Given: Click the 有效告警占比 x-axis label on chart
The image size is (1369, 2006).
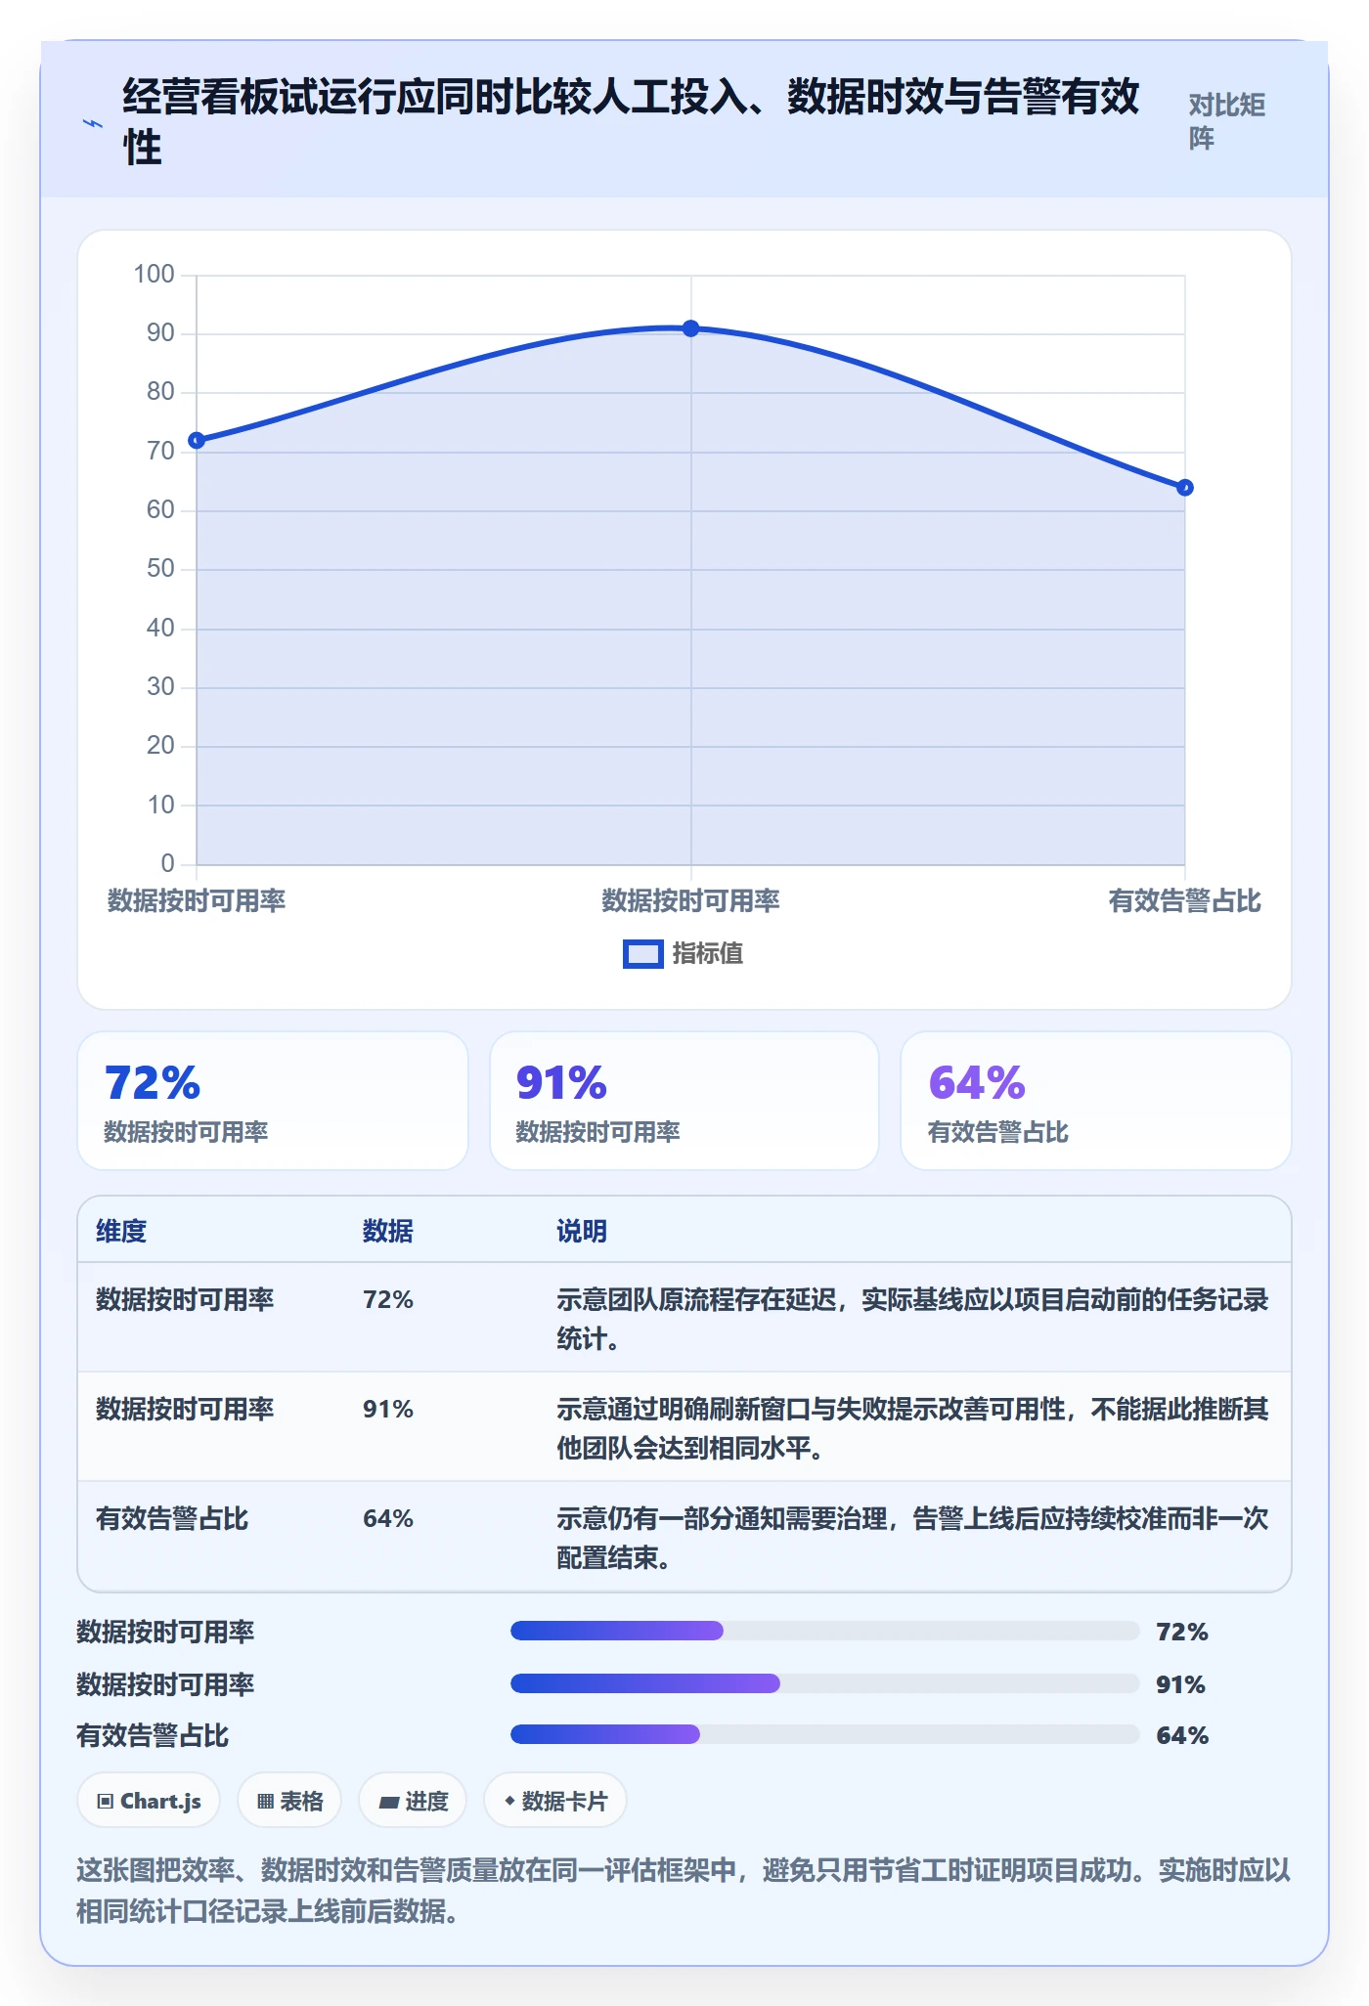Looking at the screenshot, I should tap(1184, 900).
